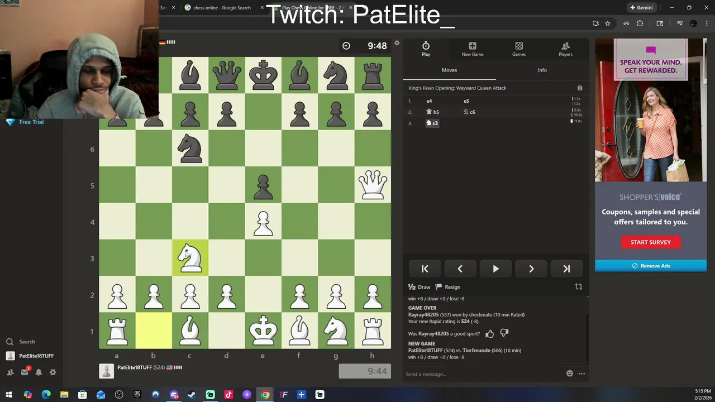Open the PatElite18TUFF profile in sidebar
The height and width of the screenshot is (402, 715).
pyautogui.click(x=30, y=356)
